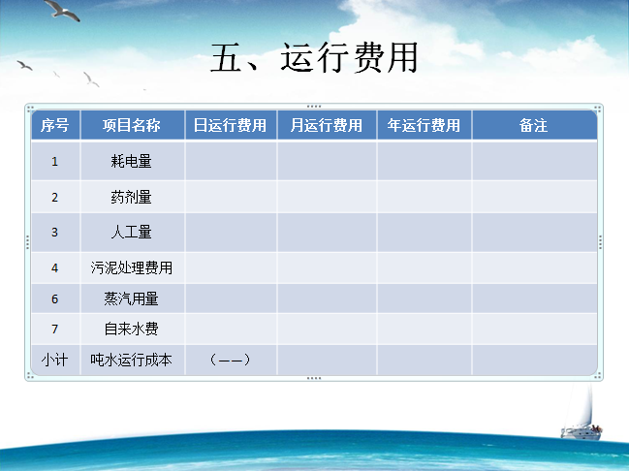The image size is (629, 471).
Task: Click row number 3 cell
Action: point(55,233)
